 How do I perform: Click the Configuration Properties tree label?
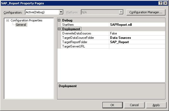pos(26,20)
